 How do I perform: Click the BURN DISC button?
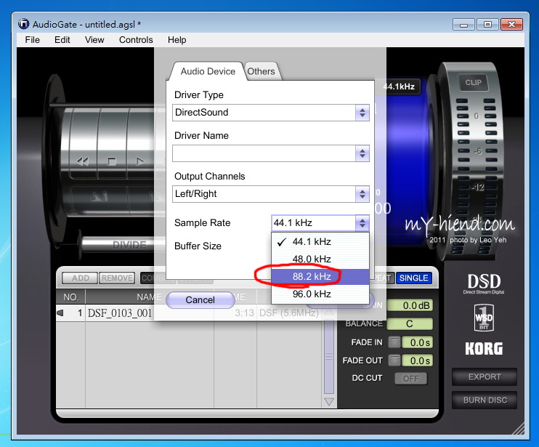coord(485,400)
